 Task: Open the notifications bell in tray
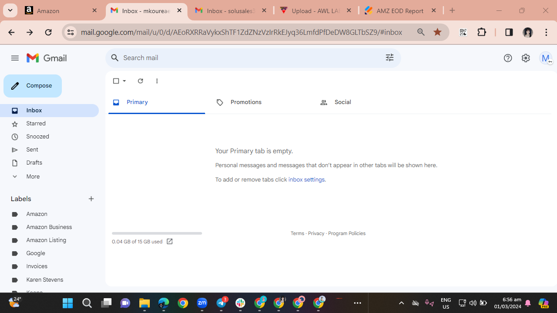pos(528,303)
